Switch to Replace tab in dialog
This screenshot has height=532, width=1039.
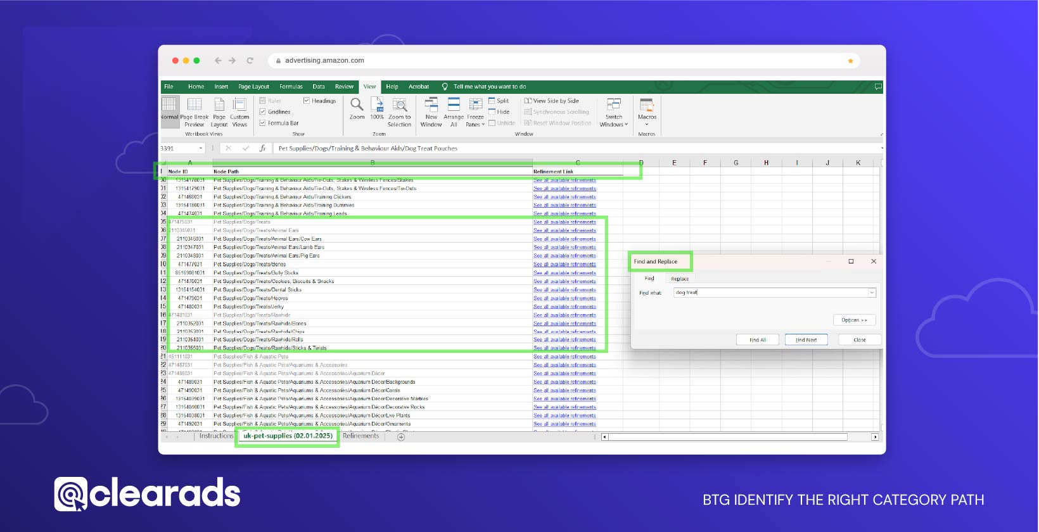point(680,279)
